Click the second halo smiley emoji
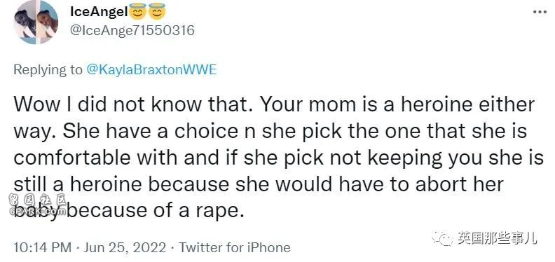The width and height of the screenshot is (555, 262). tap(156, 11)
